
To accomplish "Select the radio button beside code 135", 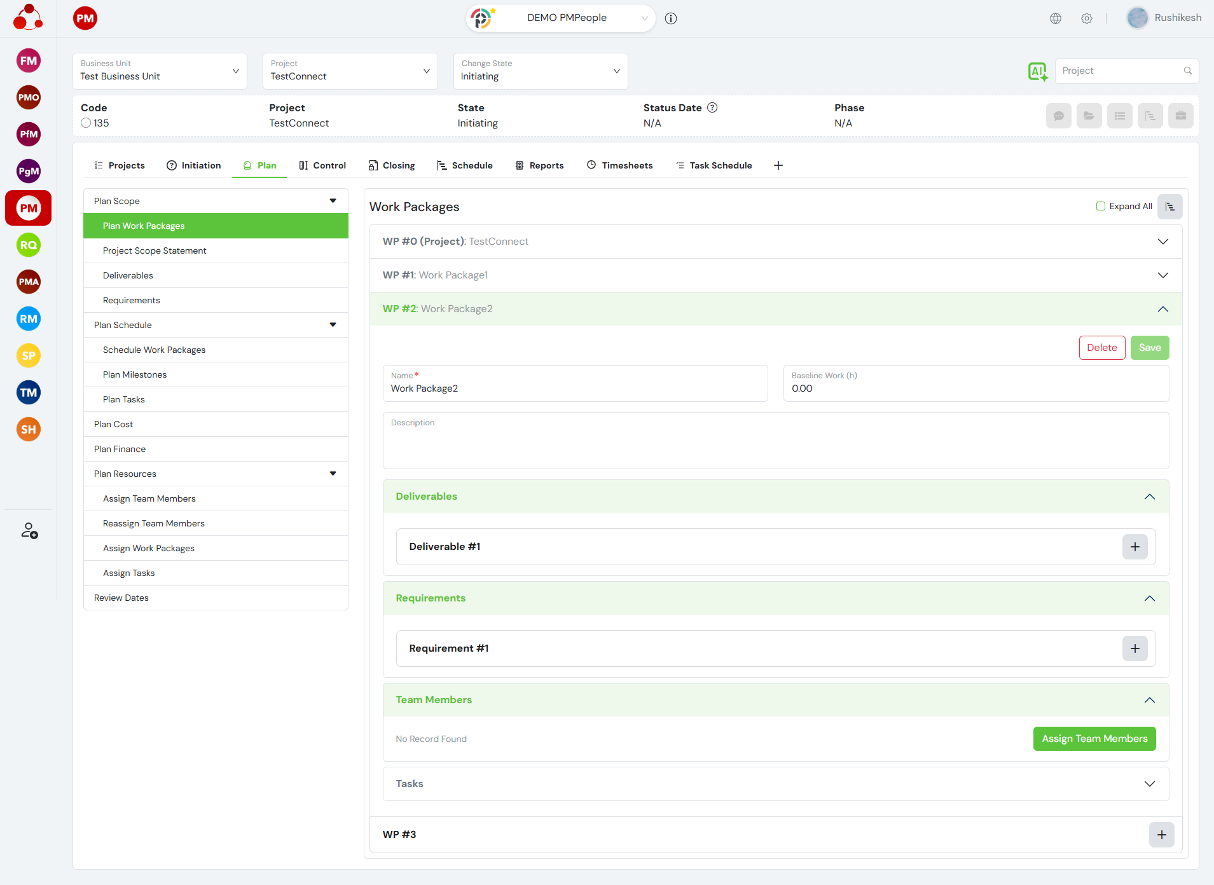I will pyautogui.click(x=86, y=123).
